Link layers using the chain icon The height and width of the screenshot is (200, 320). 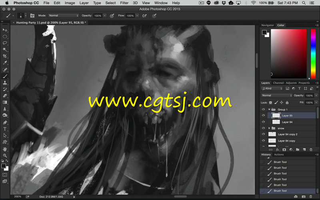point(271,150)
